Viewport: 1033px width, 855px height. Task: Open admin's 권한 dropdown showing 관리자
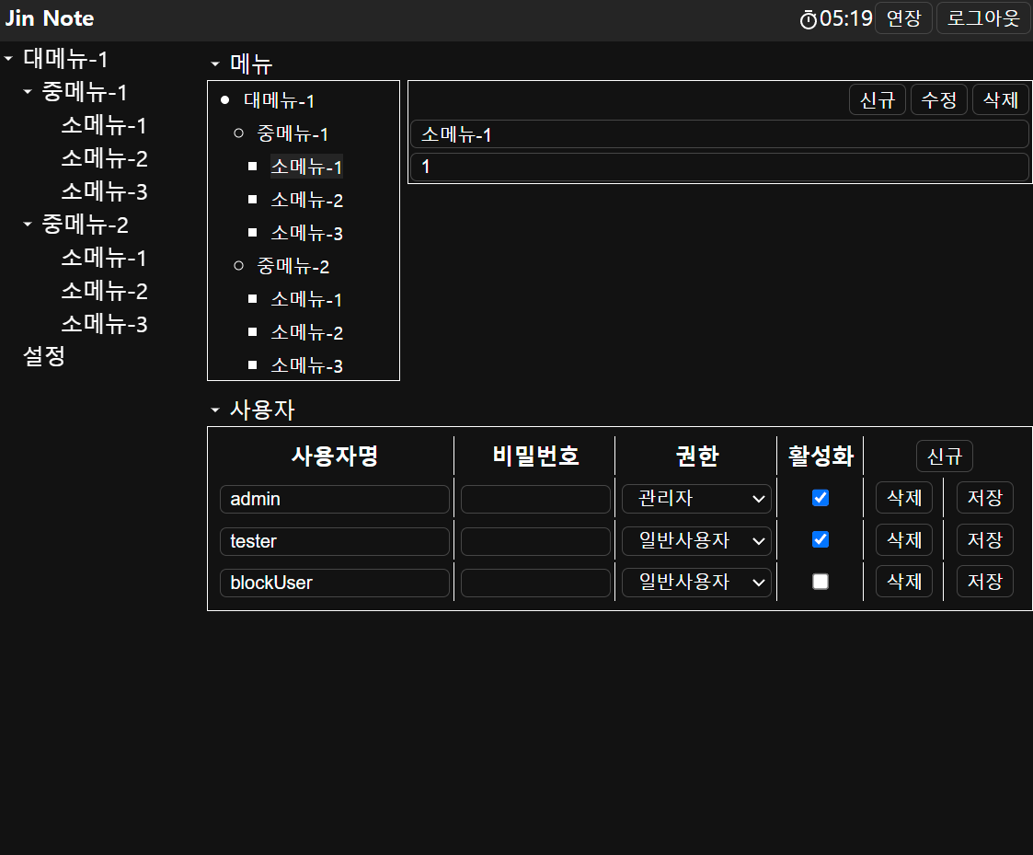pos(696,498)
